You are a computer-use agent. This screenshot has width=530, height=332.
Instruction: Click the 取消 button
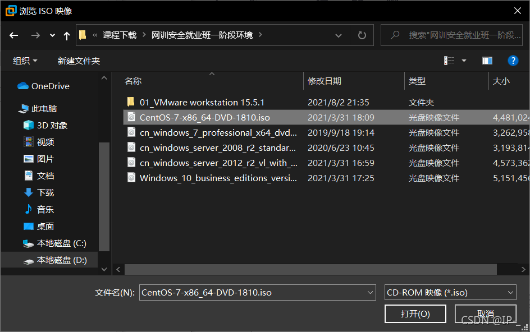pyautogui.click(x=486, y=313)
